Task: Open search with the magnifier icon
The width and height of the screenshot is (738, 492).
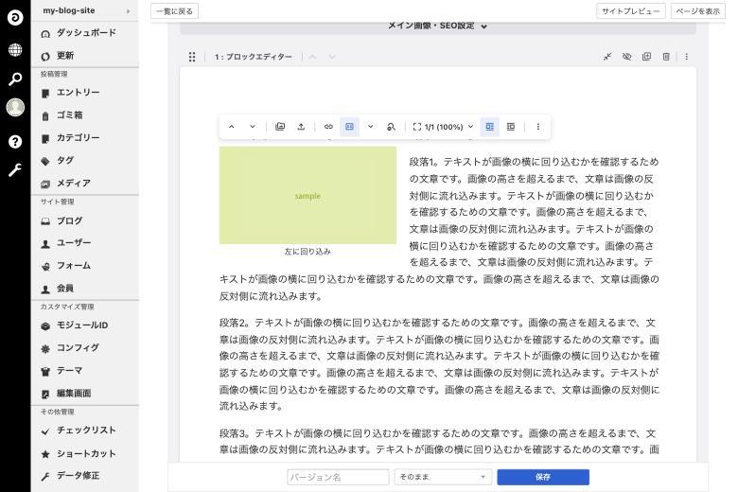Action: (15, 79)
